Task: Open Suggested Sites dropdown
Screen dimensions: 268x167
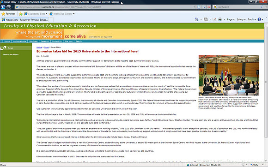Action: coord(36,14)
